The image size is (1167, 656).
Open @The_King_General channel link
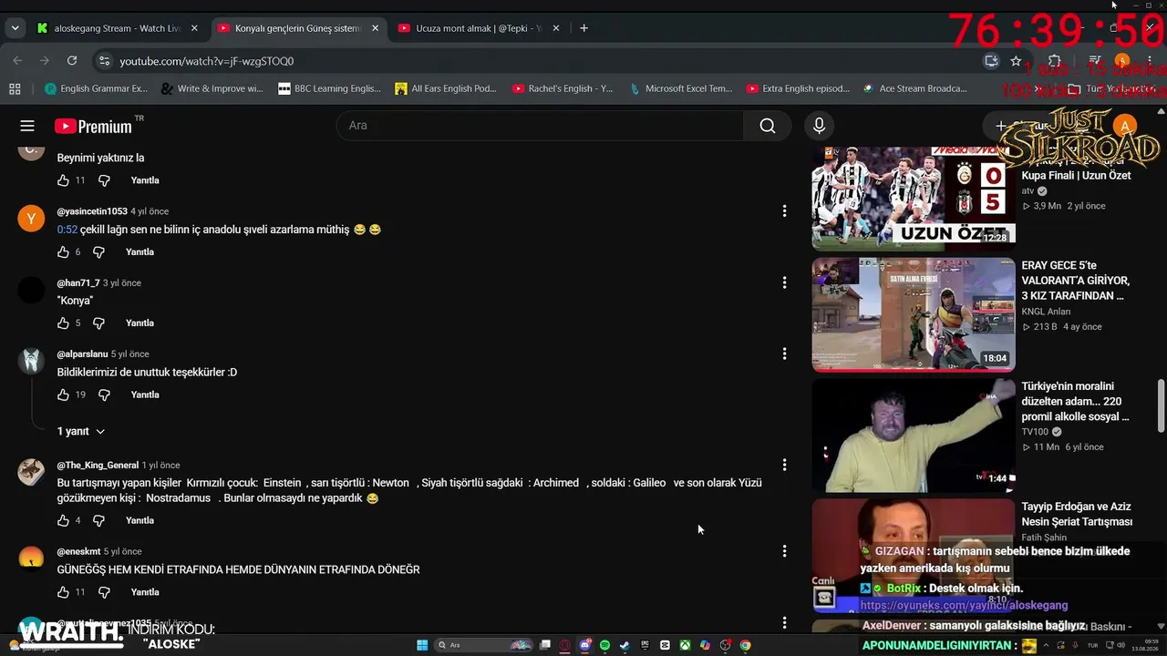point(98,466)
